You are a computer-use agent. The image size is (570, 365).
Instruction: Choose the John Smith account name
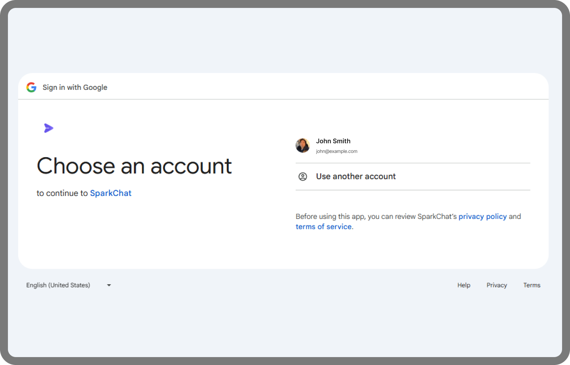pyautogui.click(x=333, y=141)
